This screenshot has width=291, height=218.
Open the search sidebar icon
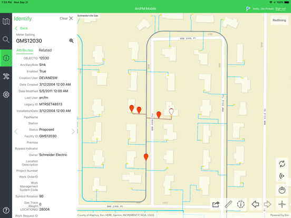point(6,39)
